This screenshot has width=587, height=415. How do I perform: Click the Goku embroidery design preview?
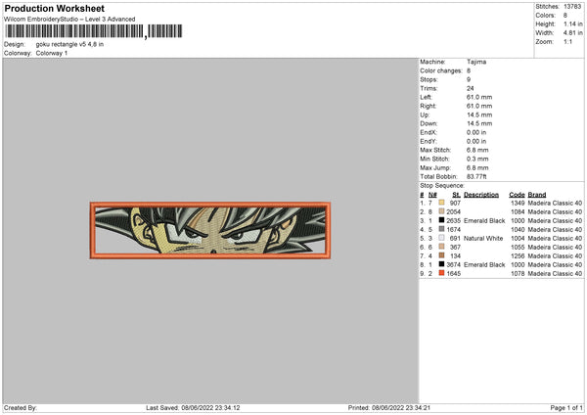pos(210,230)
